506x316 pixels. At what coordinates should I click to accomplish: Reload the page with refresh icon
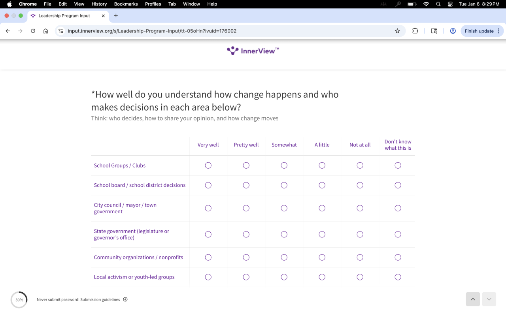[x=33, y=31]
